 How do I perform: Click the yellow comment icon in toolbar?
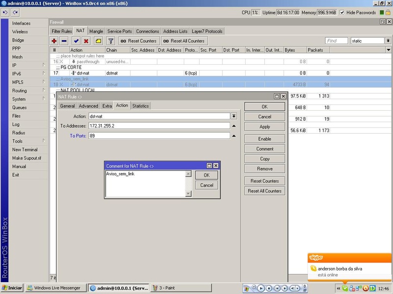[98, 41]
